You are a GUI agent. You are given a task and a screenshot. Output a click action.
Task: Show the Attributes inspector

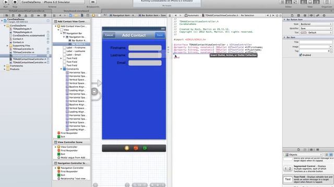pos(312,16)
